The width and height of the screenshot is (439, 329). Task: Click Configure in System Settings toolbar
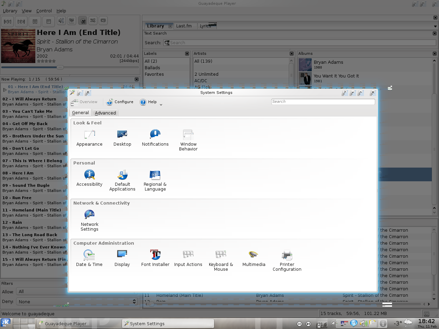tap(120, 102)
